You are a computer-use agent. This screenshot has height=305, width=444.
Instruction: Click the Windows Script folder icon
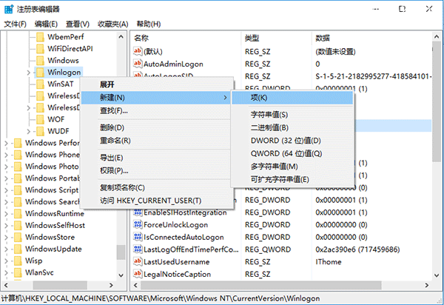(x=18, y=190)
